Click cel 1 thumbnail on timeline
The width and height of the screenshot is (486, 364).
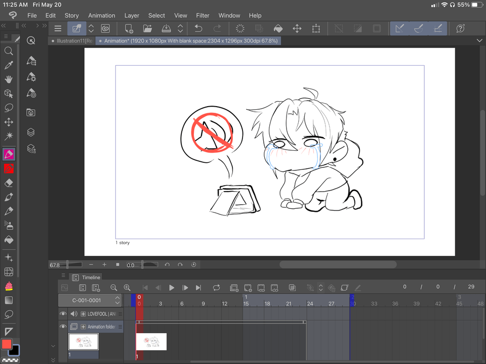pos(151,342)
